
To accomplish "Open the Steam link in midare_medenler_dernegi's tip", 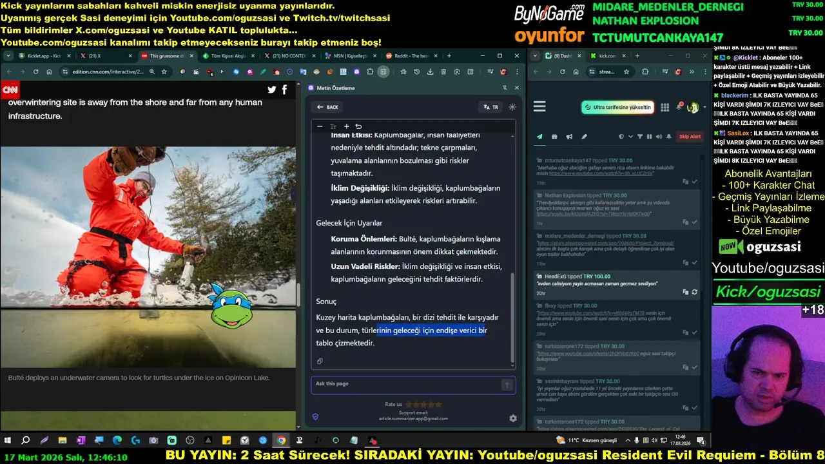I will pos(607,244).
